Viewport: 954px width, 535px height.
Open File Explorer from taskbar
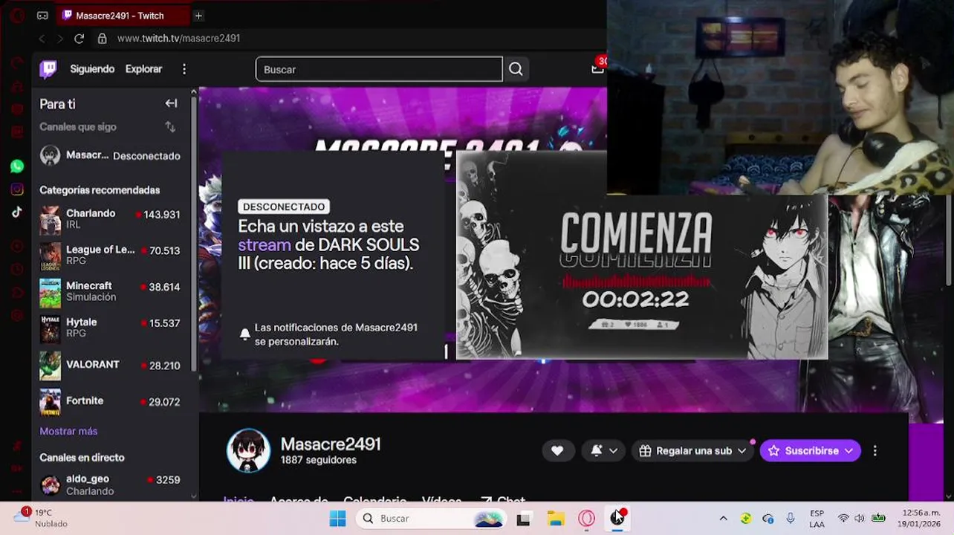[556, 519]
